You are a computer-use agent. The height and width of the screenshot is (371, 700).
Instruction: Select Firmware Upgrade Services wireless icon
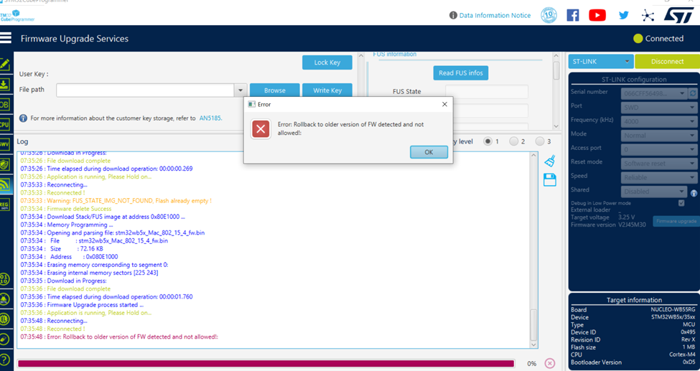click(4, 184)
